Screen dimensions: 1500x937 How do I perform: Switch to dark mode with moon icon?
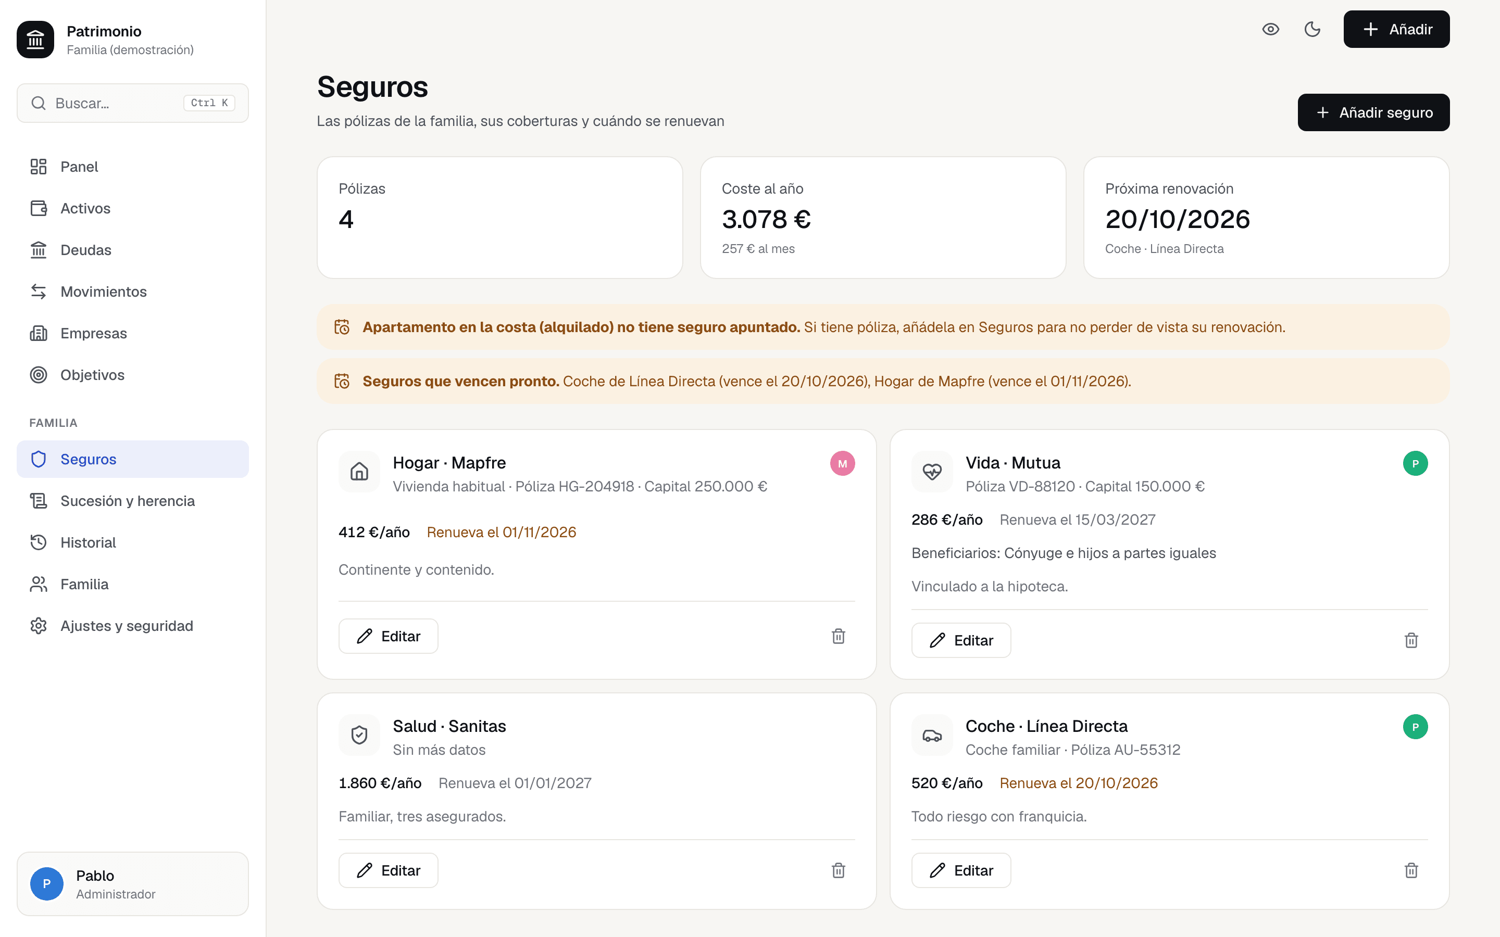(x=1312, y=29)
